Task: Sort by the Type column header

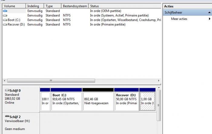Action: [53, 6]
